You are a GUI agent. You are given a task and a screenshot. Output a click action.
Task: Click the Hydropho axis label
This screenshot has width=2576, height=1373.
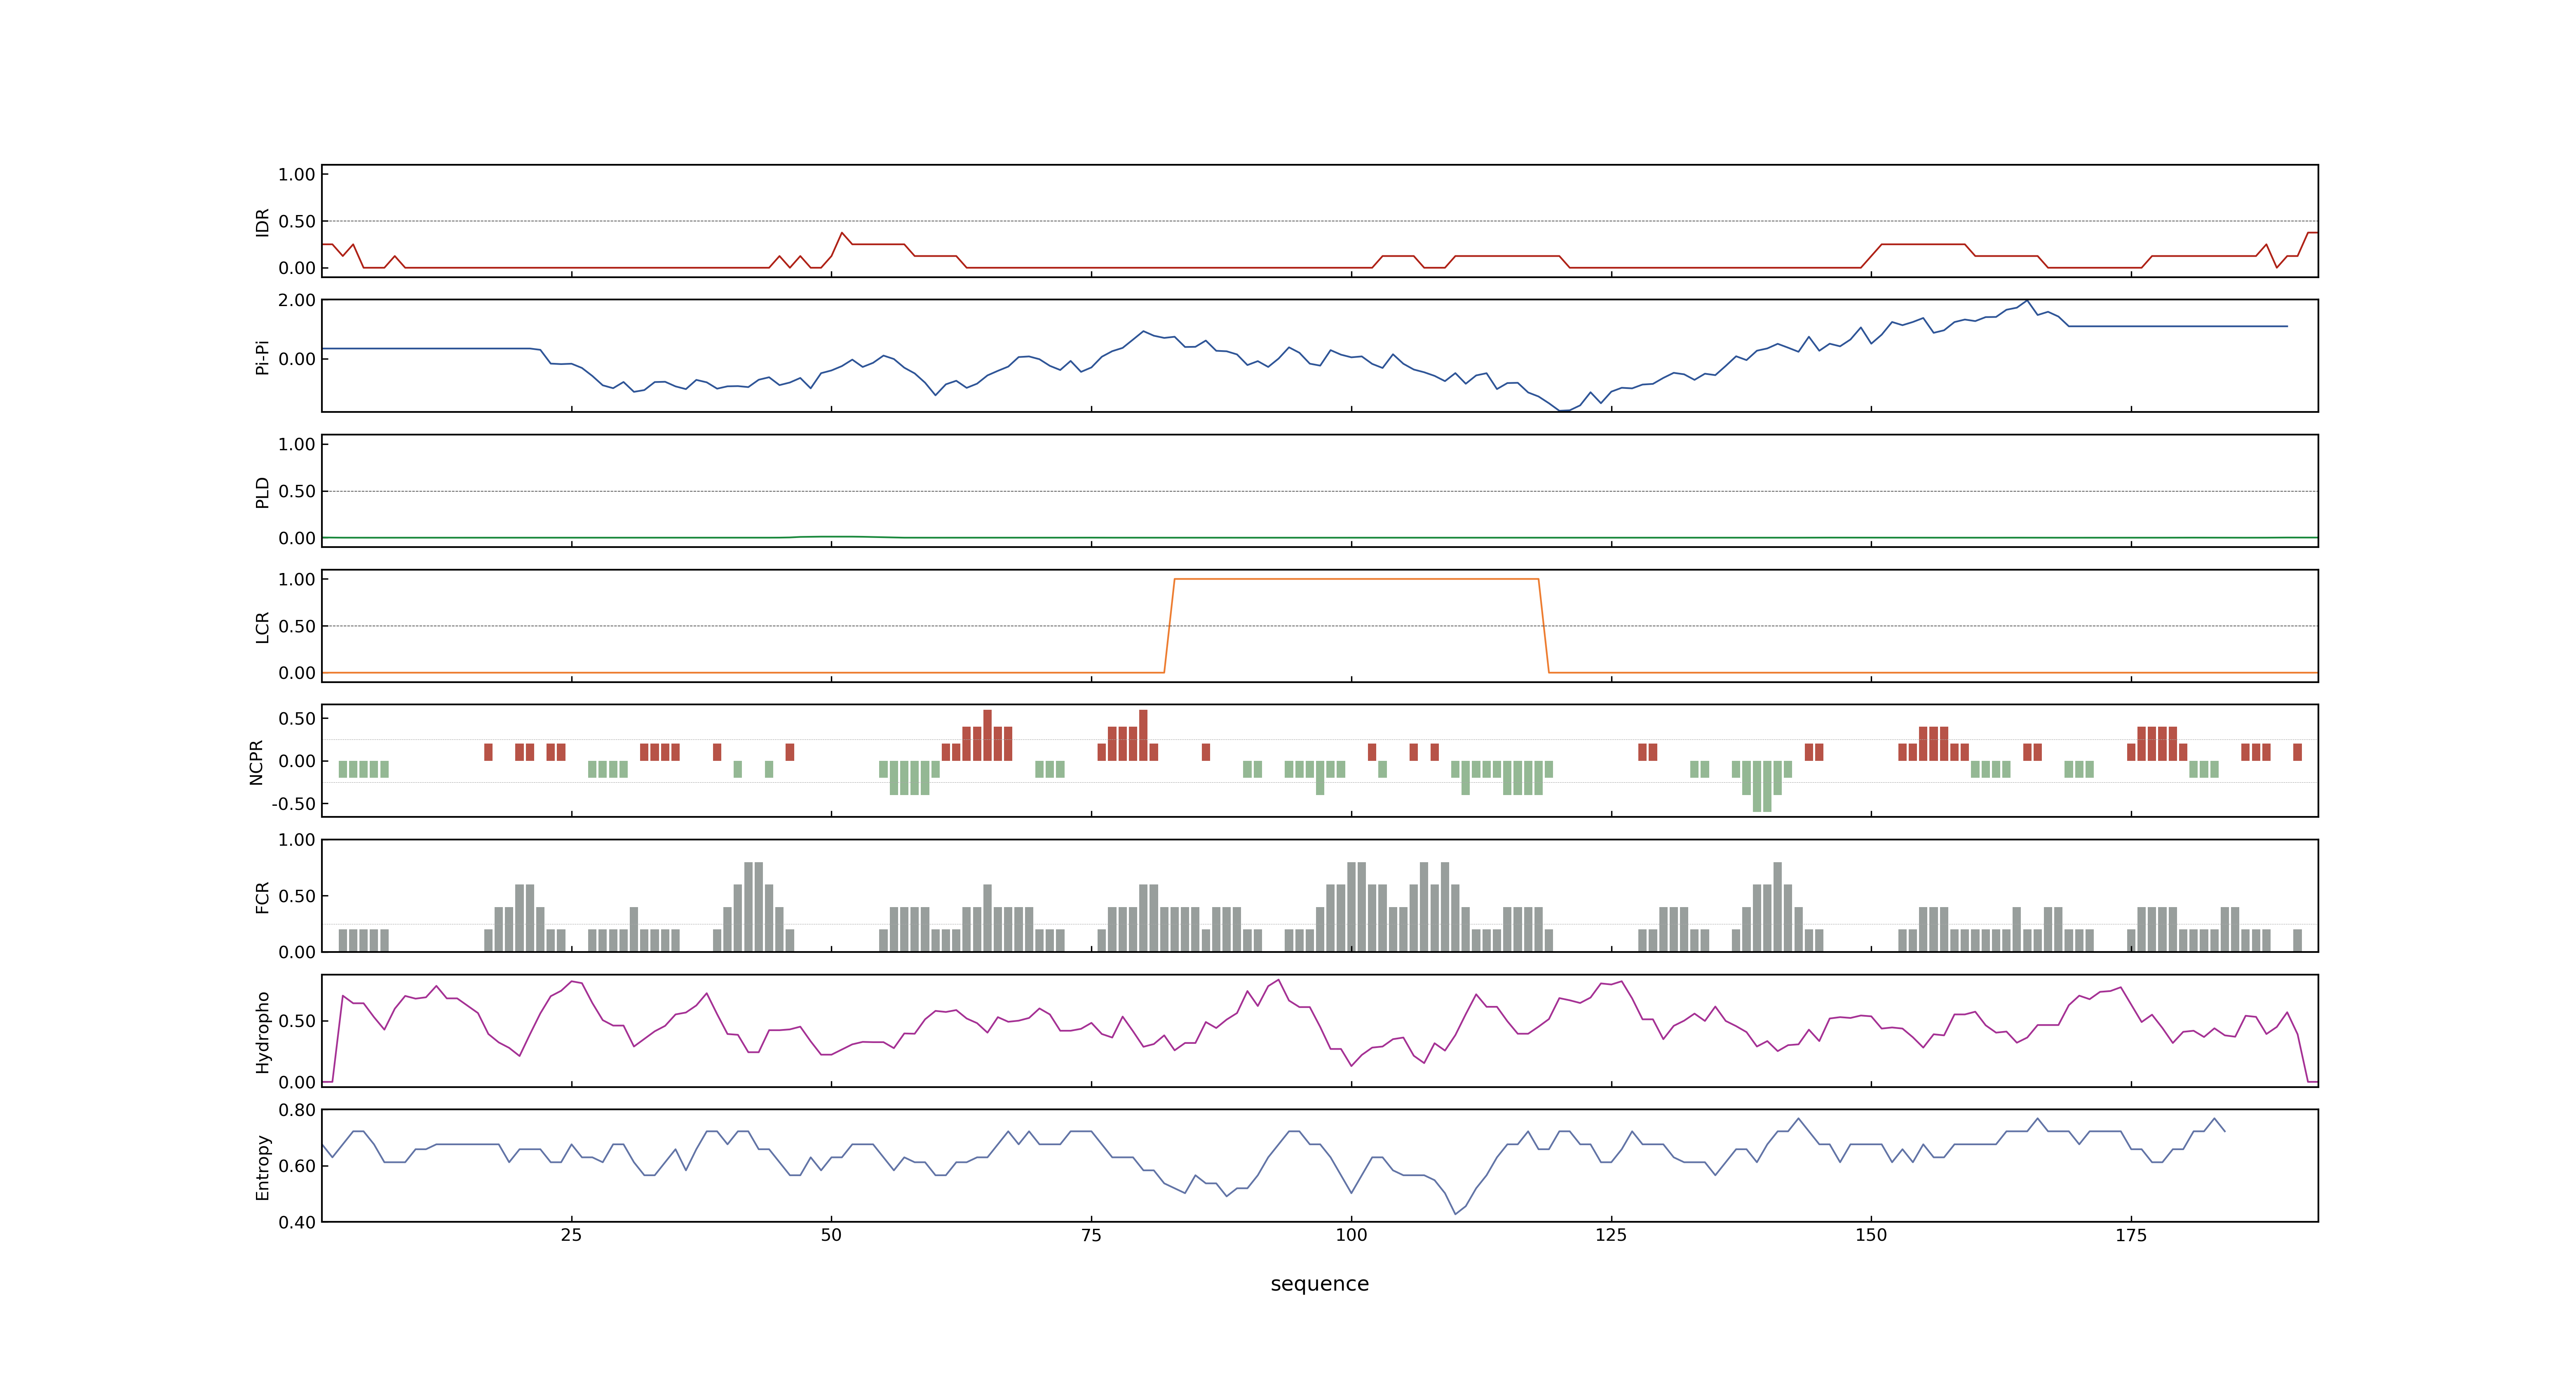[x=262, y=1032]
